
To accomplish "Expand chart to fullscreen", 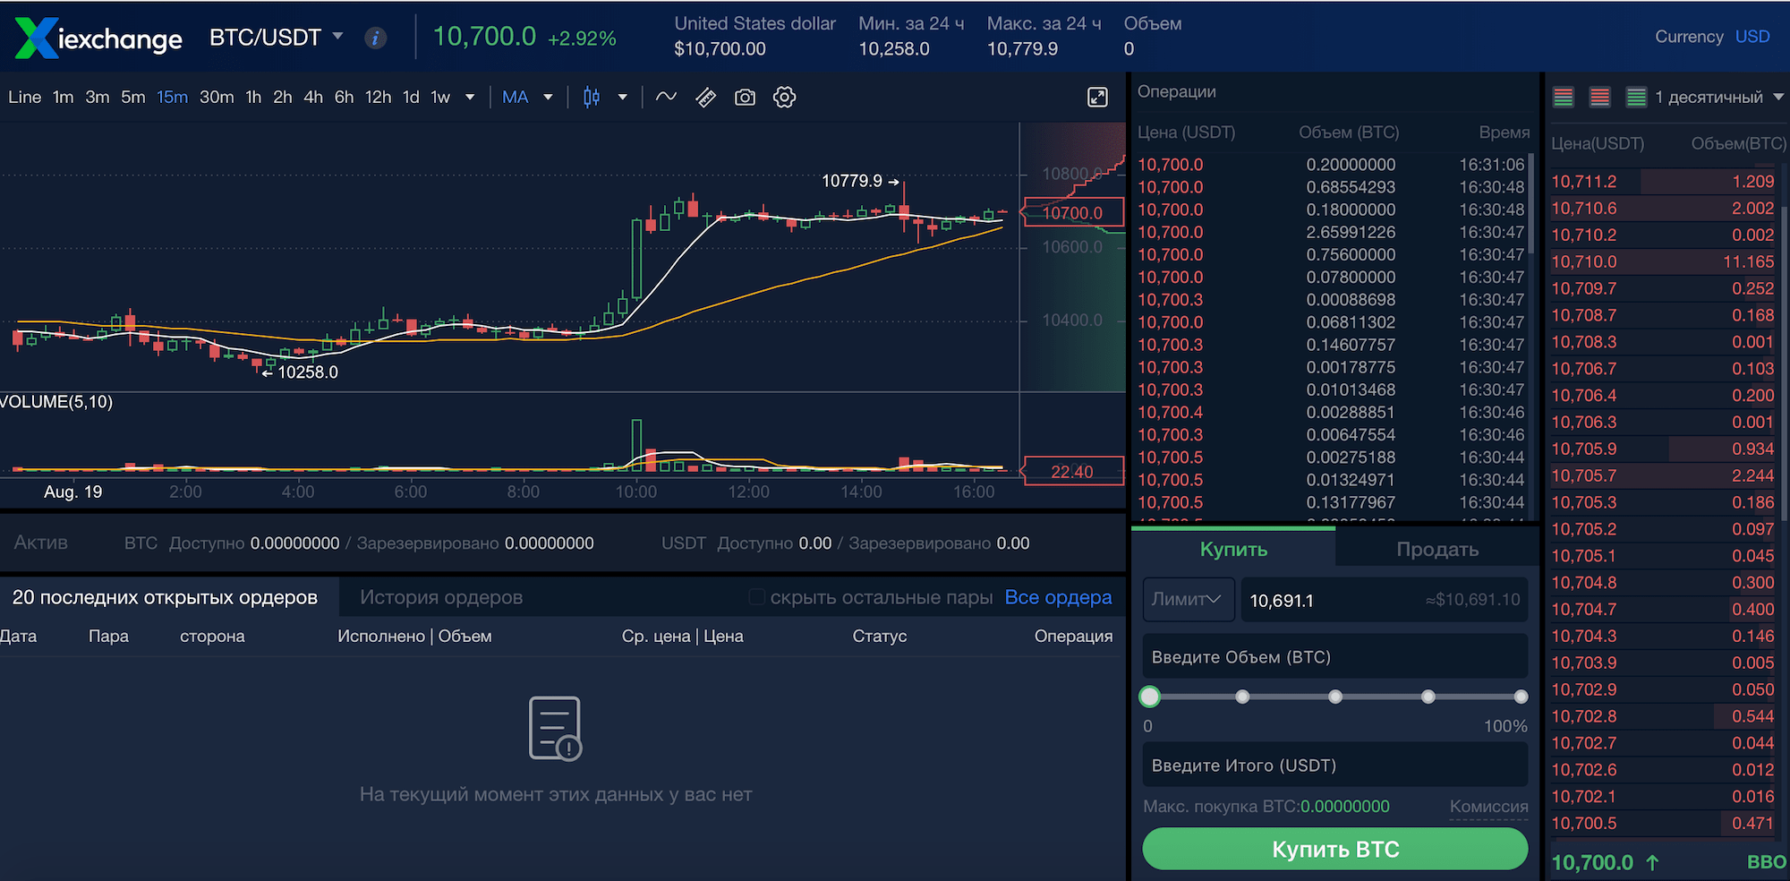I will [1097, 97].
